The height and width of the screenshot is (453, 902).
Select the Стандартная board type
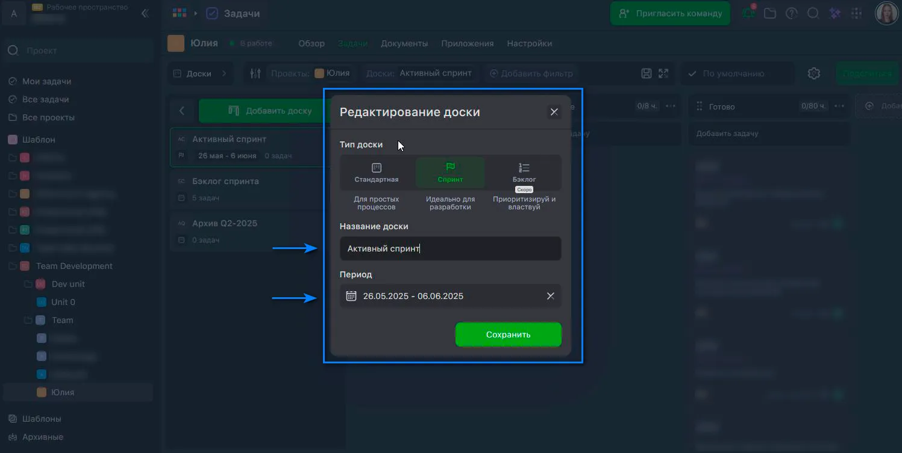(x=377, y=173)
